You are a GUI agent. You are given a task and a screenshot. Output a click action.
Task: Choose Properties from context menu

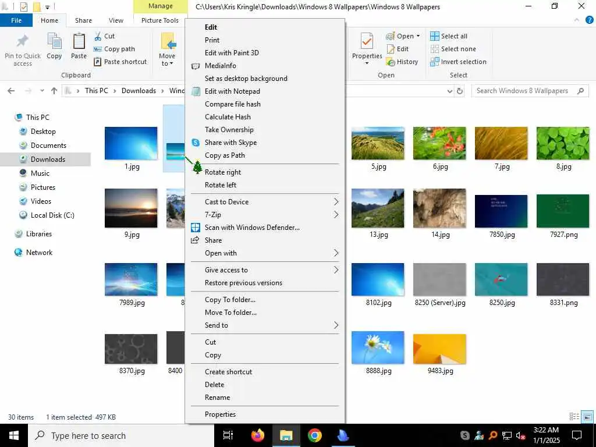(x=265, y=414)
